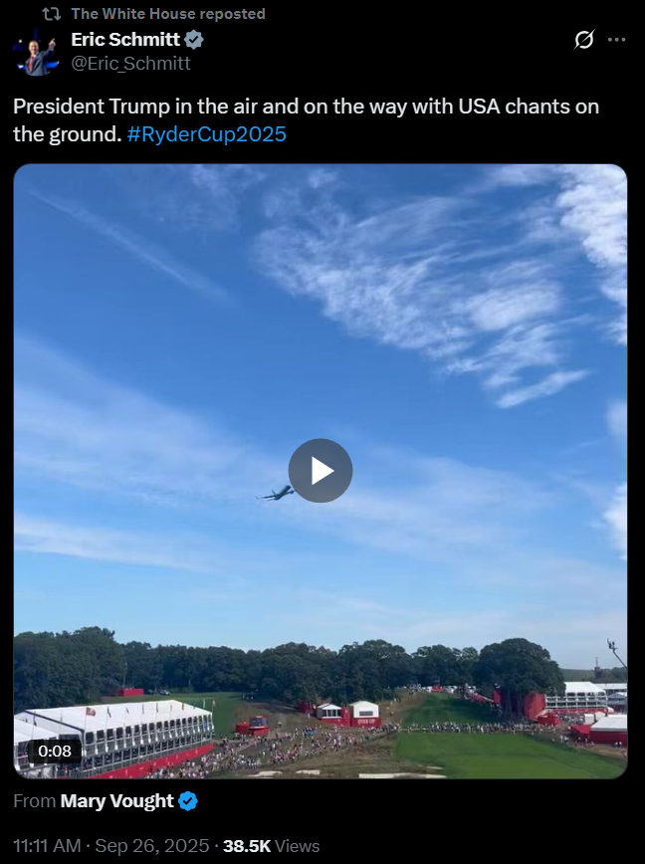Click the repost arrows icon above the post
The width and height of the screenshot is (645, 864).
coord(51,14)
